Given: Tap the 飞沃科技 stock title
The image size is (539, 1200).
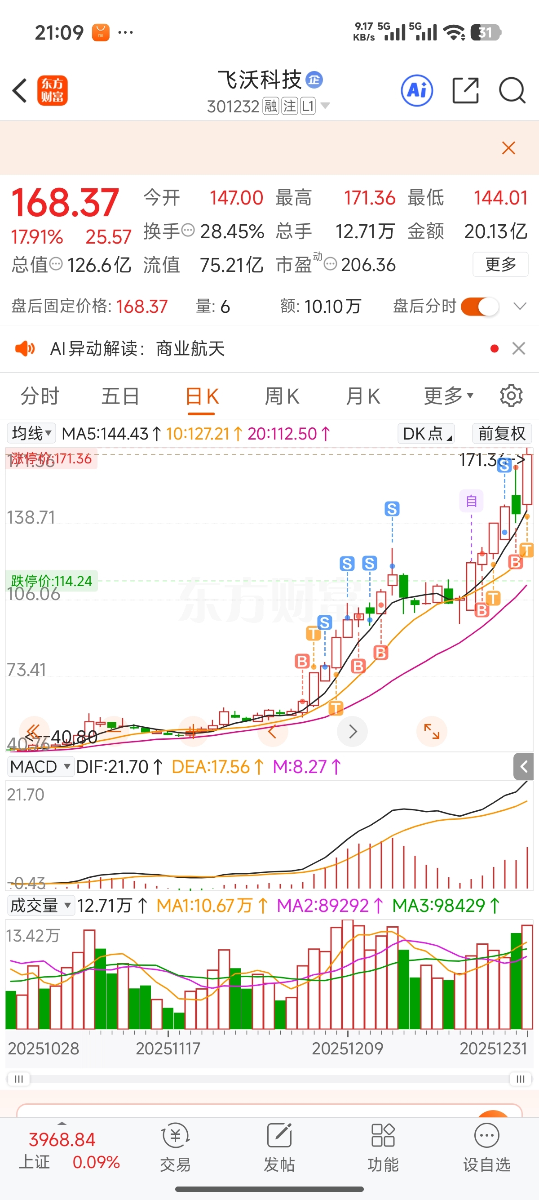Looking at the screenshot, I should [x=260, y=80].
